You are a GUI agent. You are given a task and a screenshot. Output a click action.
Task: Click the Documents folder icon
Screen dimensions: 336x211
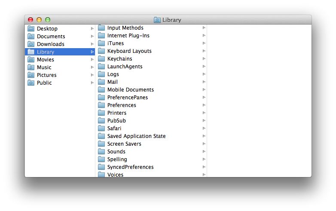tap(31, 37)
